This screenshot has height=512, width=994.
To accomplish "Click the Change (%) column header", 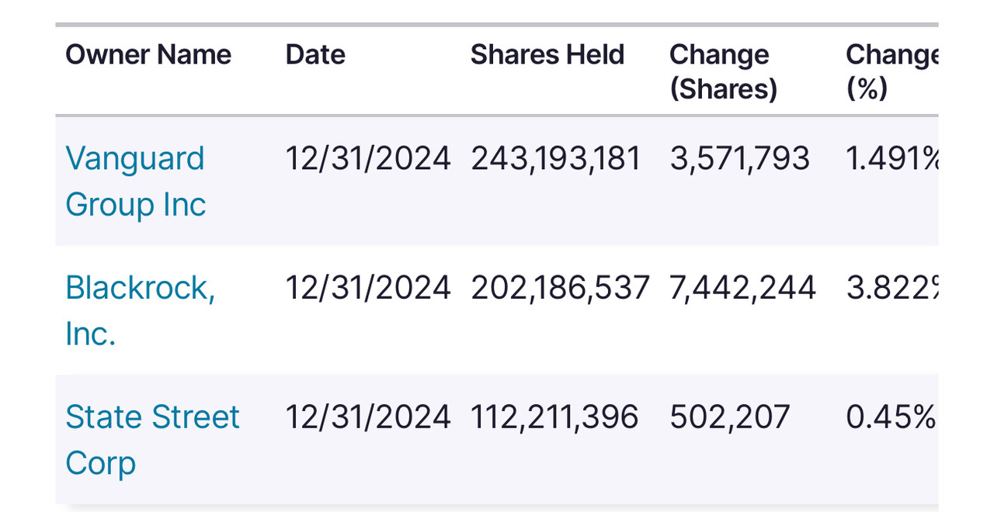I will 891,72.
